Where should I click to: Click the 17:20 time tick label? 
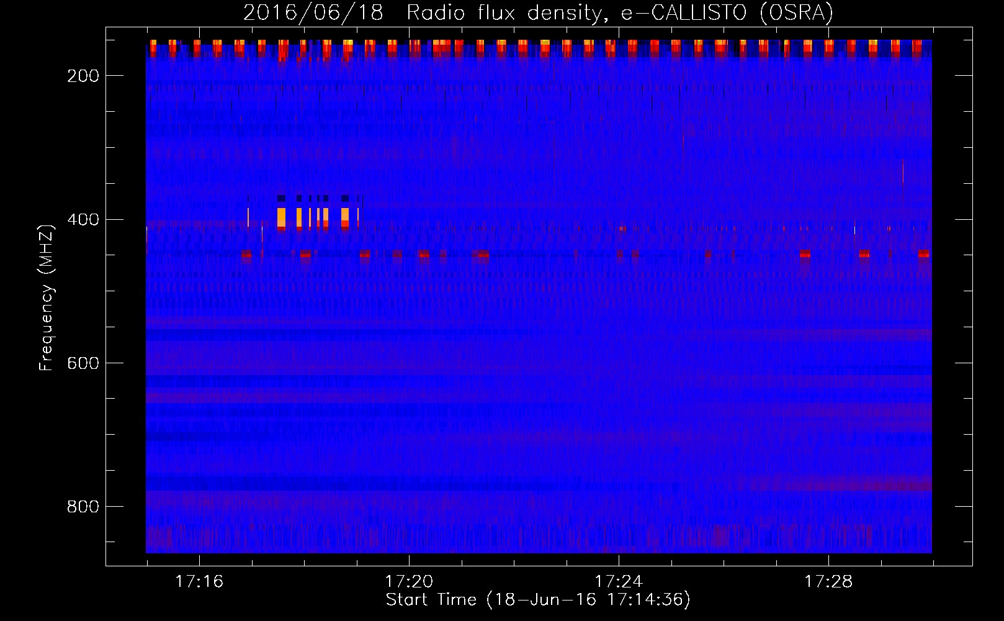(409, 582)
